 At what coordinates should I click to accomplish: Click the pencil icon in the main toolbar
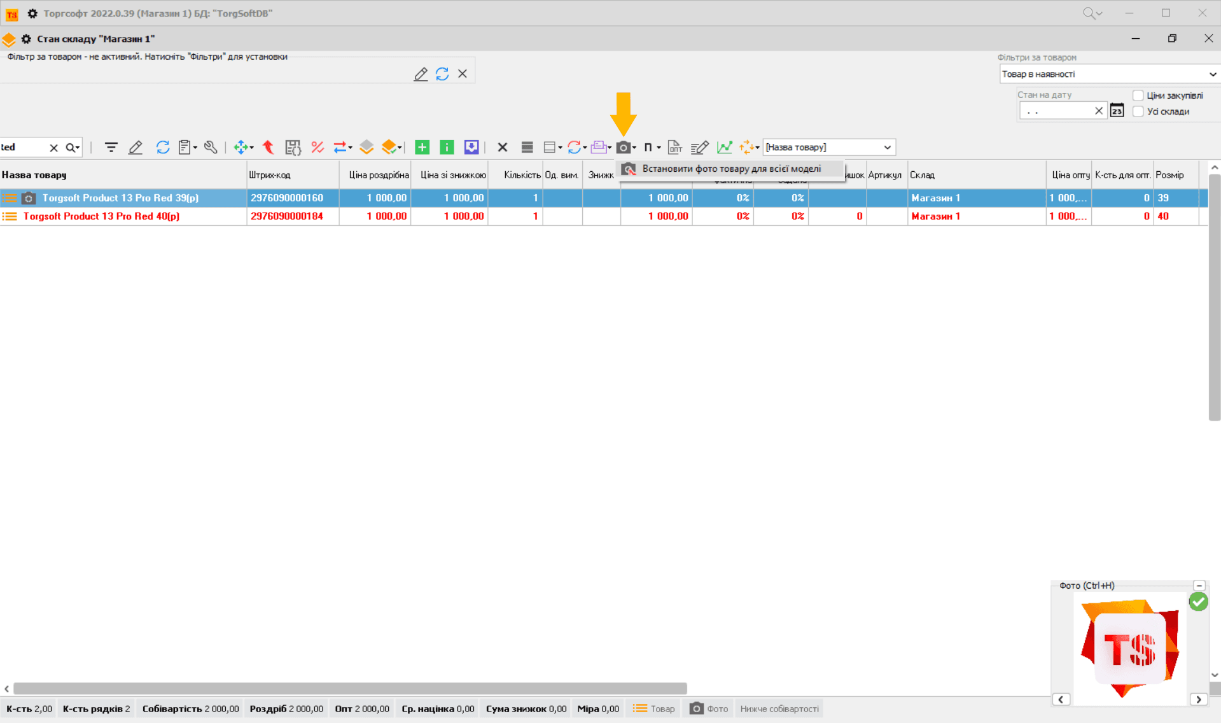click(136, 147)
